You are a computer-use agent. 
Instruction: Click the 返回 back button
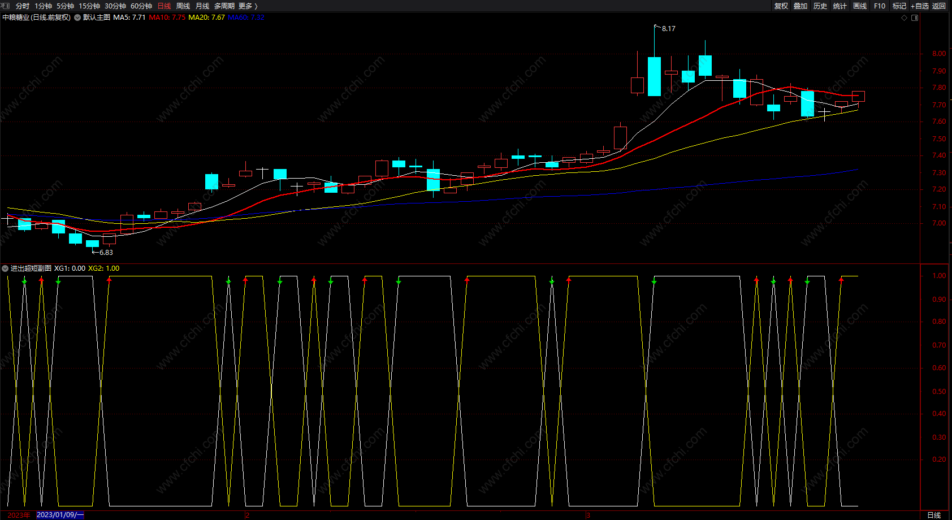pos(939,6)
